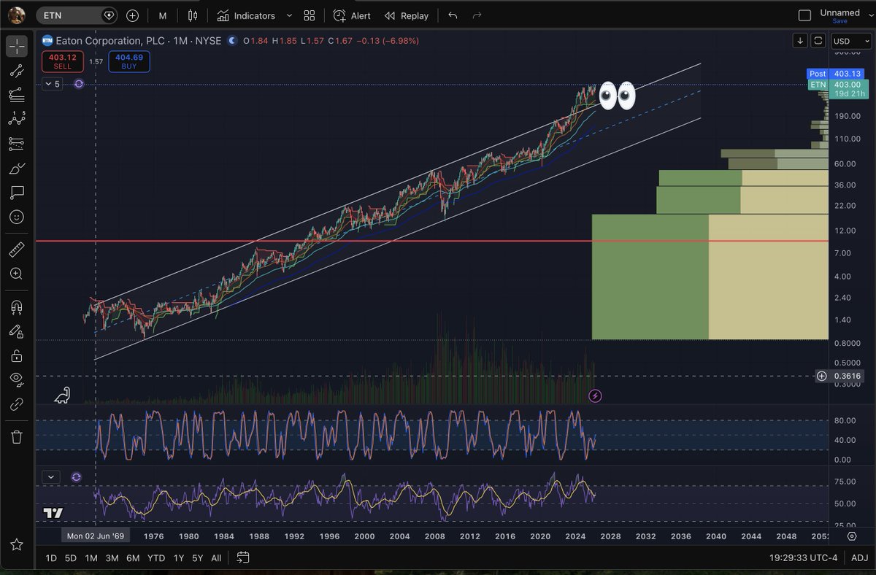
Task: Select the trend line drawing tool
Action: click(17, 71)
